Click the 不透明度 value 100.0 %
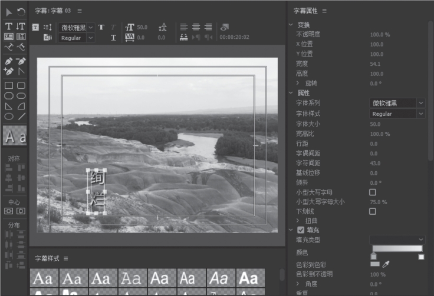The height and width of the screenshot is (296, 434). tap(380, 35)
